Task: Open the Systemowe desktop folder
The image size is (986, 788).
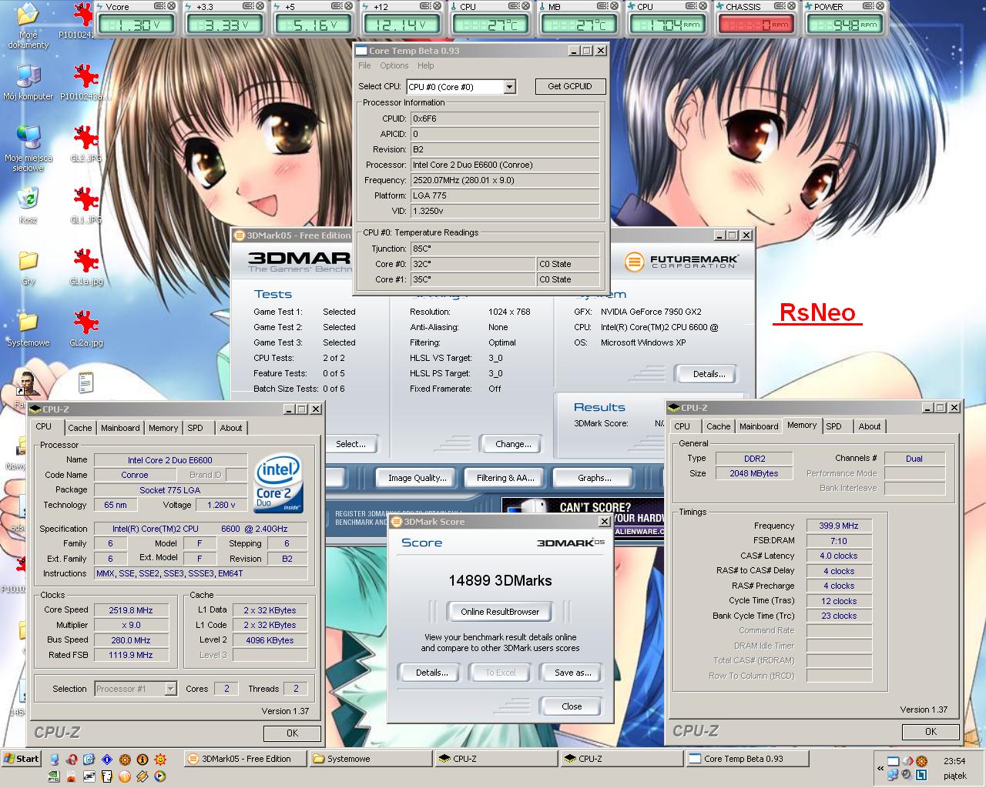Action: (28, 329)
